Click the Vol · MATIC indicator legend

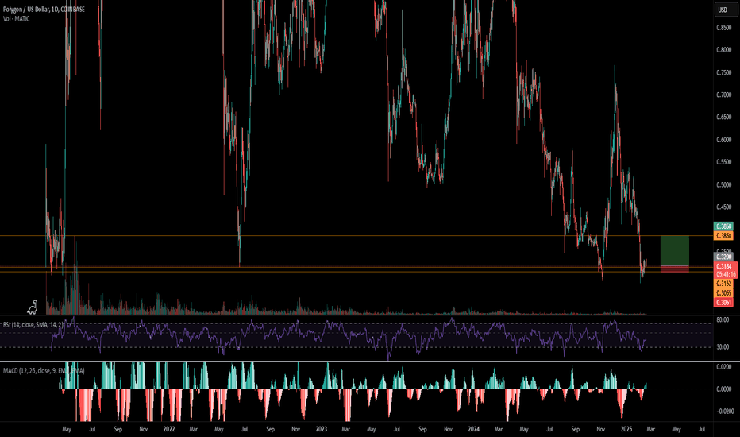tap(16, 19)
